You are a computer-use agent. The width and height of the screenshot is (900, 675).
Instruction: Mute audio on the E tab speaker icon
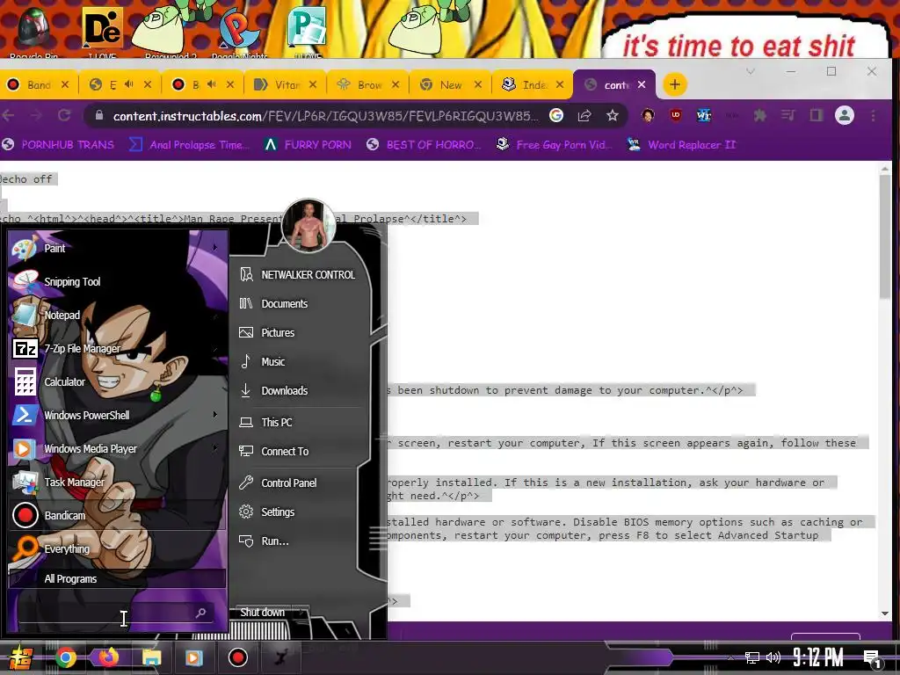(128, 84)
